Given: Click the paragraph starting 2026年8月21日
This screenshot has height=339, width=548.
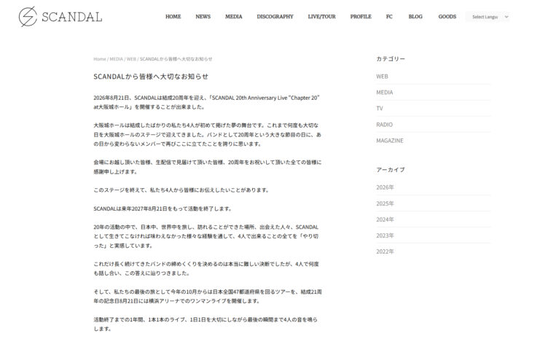Looking at the screenshot, I should pyautogui.click(x=206, y=102).
